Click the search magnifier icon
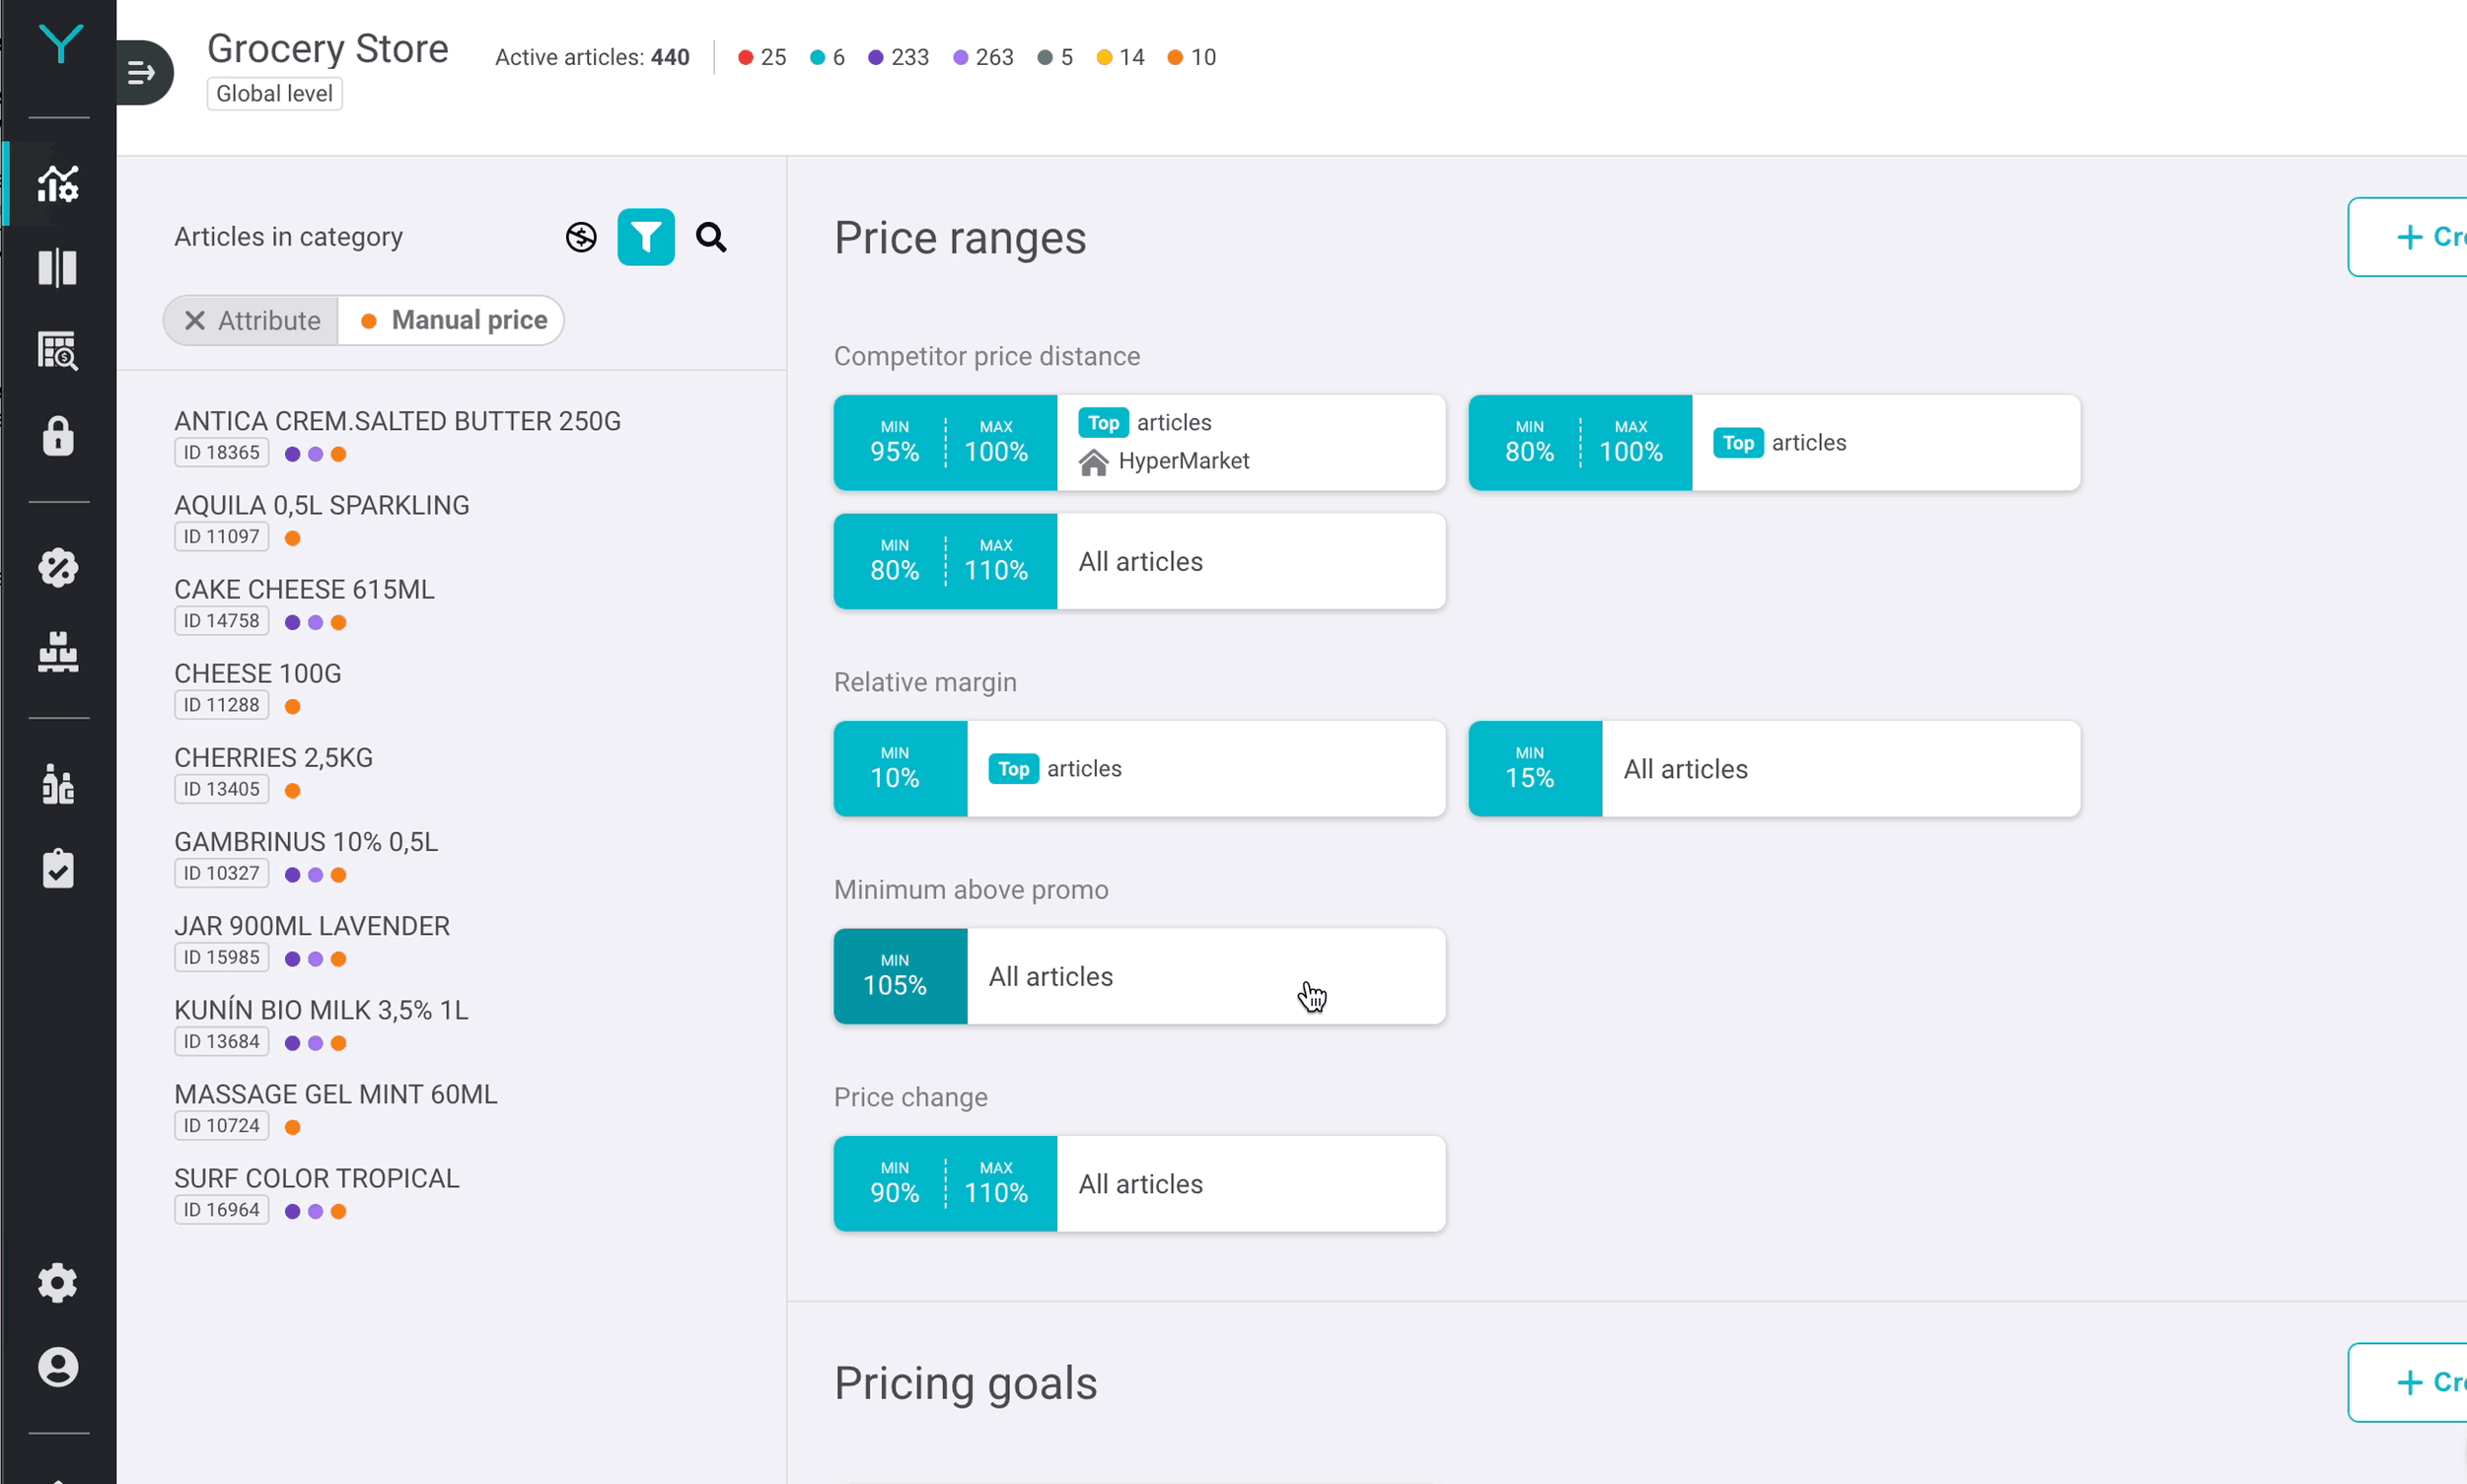The image size is (2467, 1484). click(710, 237)
